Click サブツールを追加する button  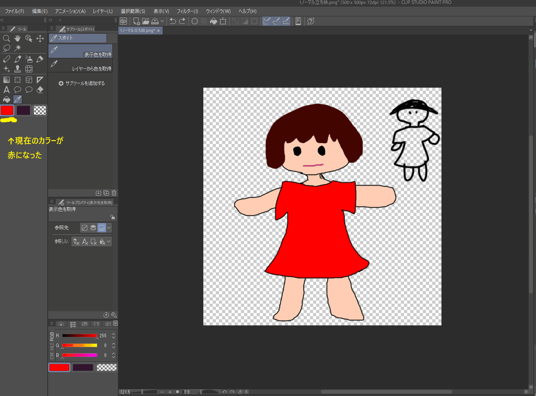[x=82, y=83]
